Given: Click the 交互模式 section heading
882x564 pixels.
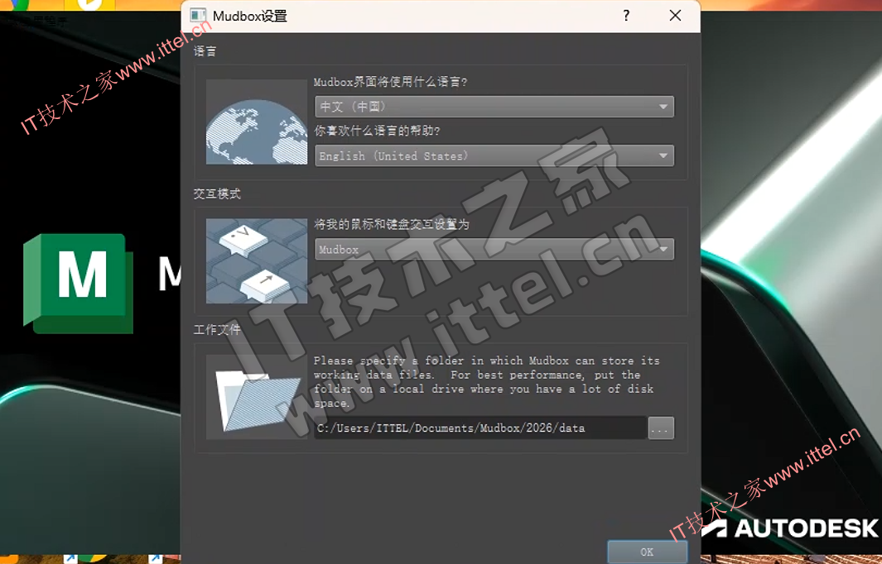Looking at the screenshot, I should 217,194.
